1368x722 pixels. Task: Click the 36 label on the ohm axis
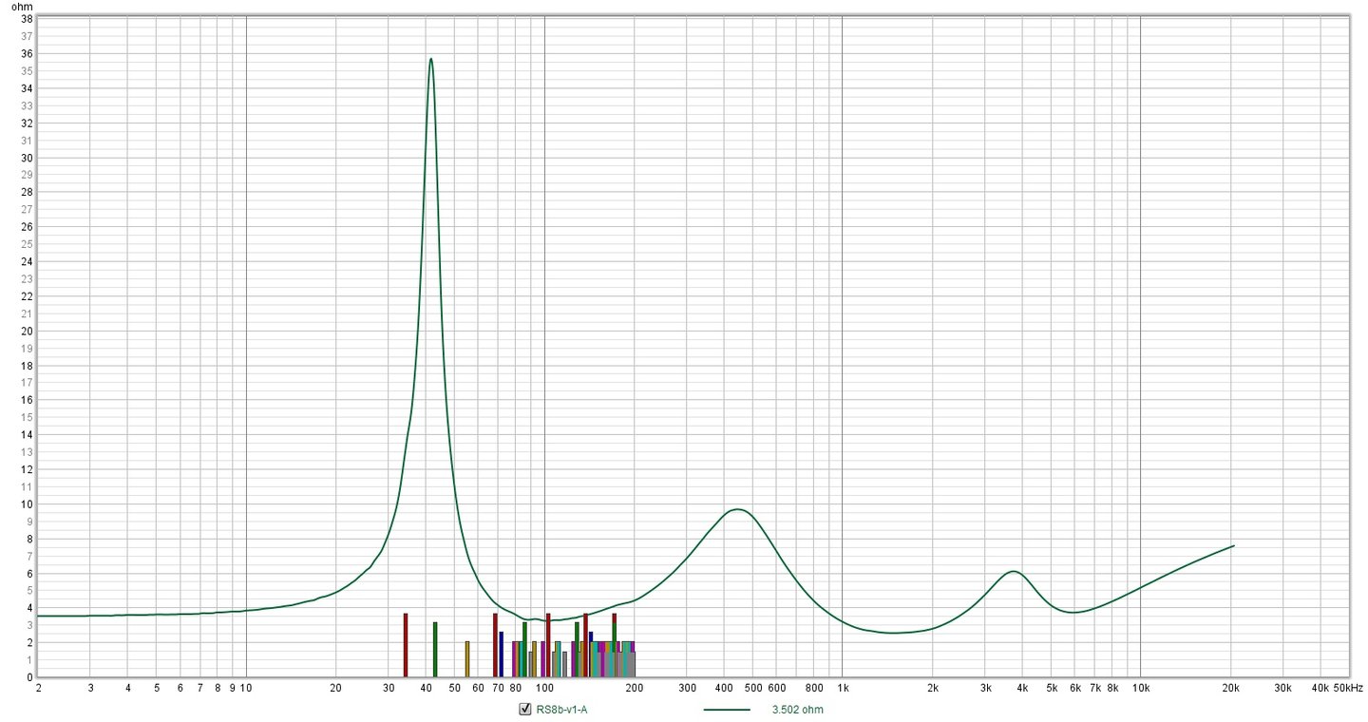point(26,54)
